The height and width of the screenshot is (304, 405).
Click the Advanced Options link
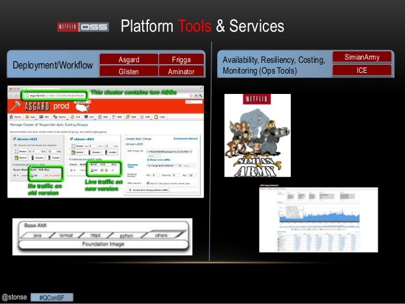[185, 139]
